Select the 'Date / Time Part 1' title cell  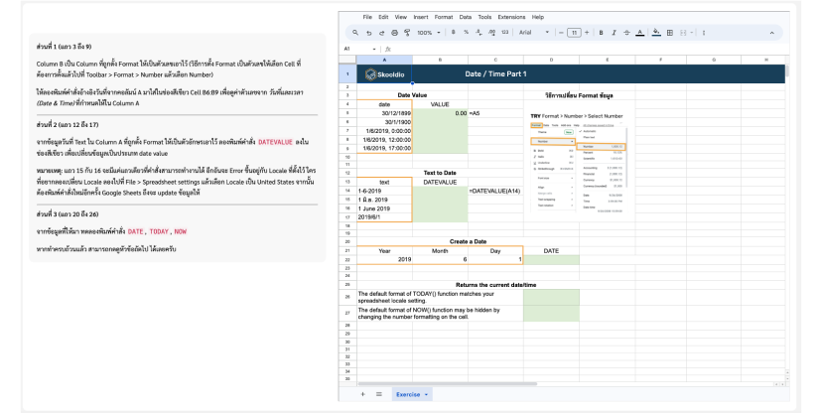coord(495,73)
